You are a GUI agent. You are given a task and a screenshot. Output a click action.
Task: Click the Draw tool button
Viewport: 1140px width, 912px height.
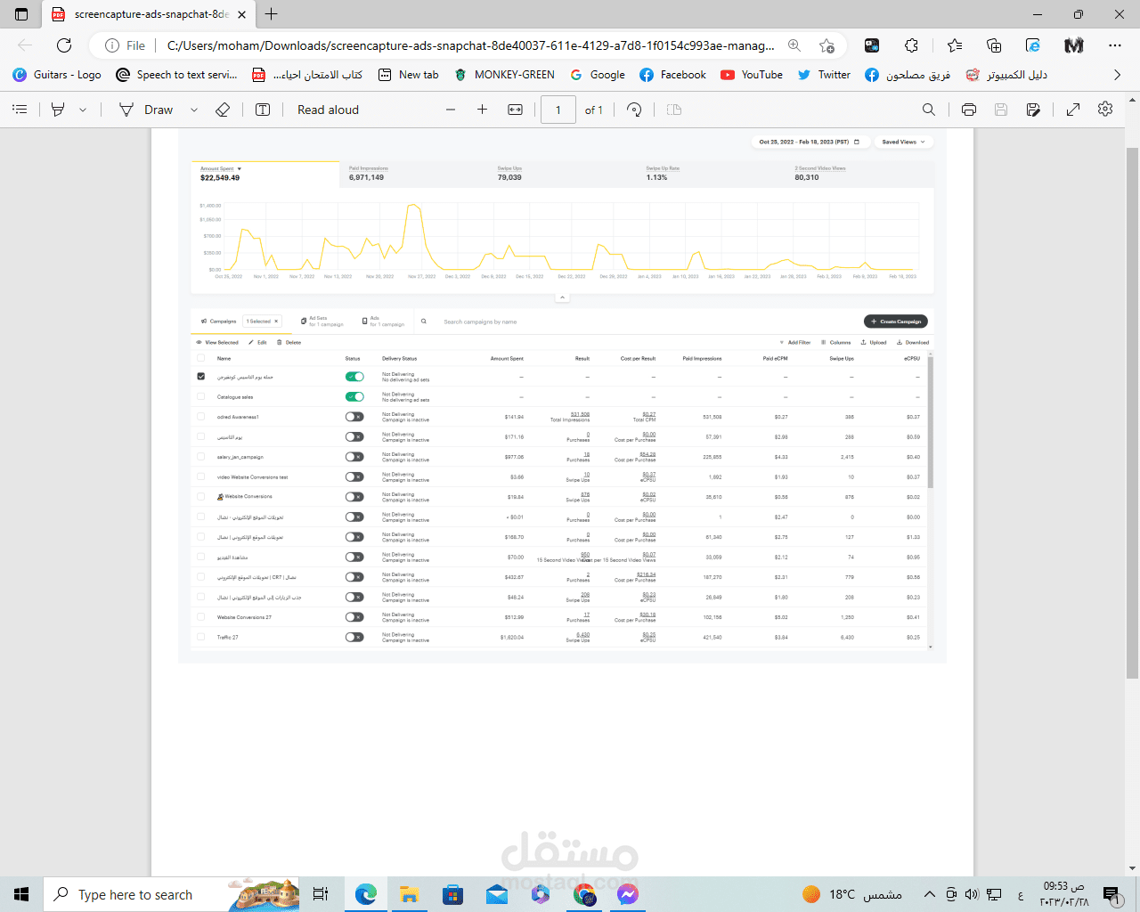tap(148, 110)
